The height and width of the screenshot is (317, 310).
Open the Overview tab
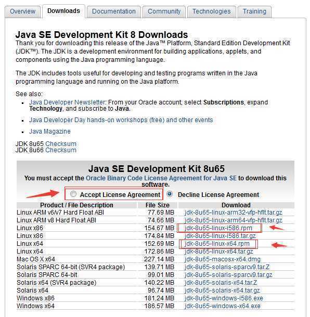coord(23,11)
